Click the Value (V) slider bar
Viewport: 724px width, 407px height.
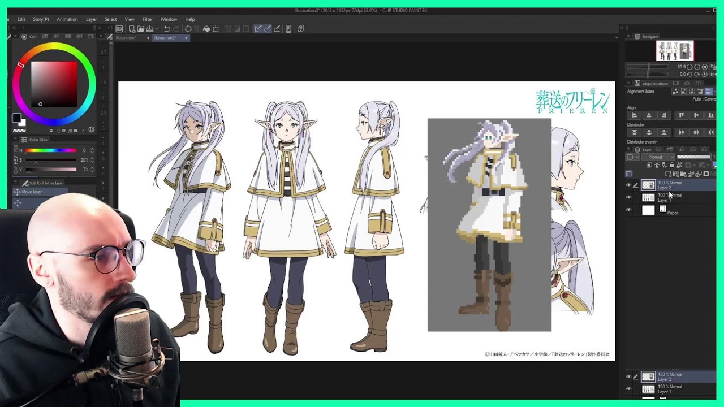(x=50, y=170)
